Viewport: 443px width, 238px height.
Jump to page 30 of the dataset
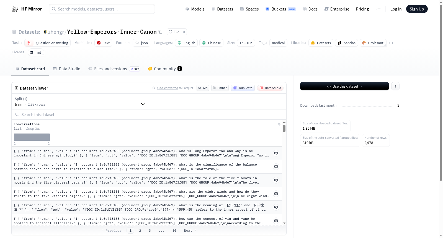point(174,231)
